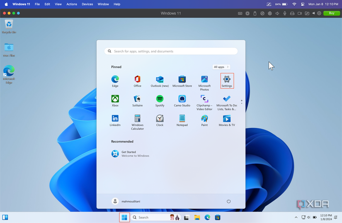Image resolution: width=342 pixels, height=223 pixels.
Task: Click Parallels camera icon
Action: click(x=300, y=13)
